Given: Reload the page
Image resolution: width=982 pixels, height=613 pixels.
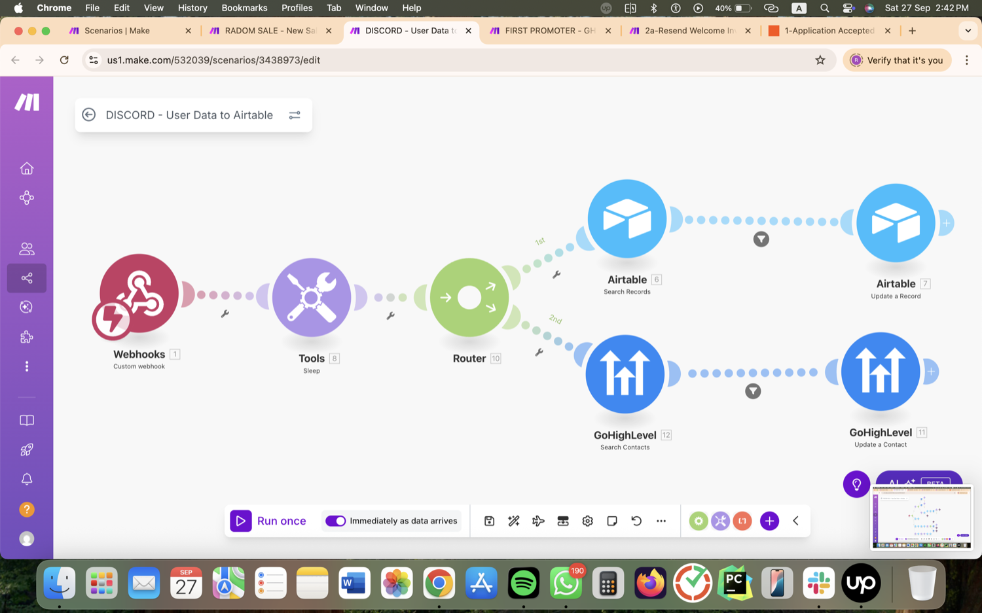Looking at the screenshot, I should pyautogui.click(x=64, y=60).
